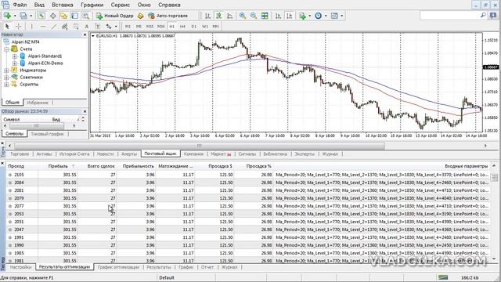Click the Новый Ордер button
Viewport: 501px width, 282px height.
click(115, 16)
